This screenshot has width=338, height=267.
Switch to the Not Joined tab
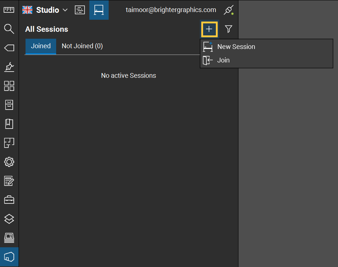[82, 46]
